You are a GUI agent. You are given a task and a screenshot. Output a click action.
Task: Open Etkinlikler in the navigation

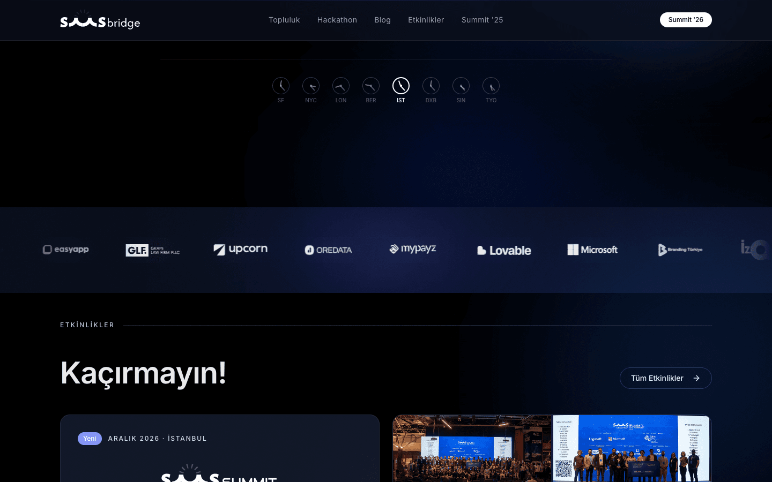coord(426,20)
